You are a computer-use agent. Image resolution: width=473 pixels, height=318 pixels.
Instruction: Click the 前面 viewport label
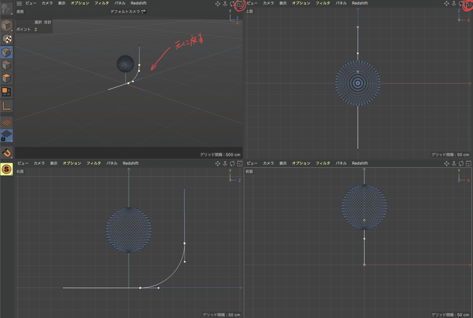click(250, 171)
